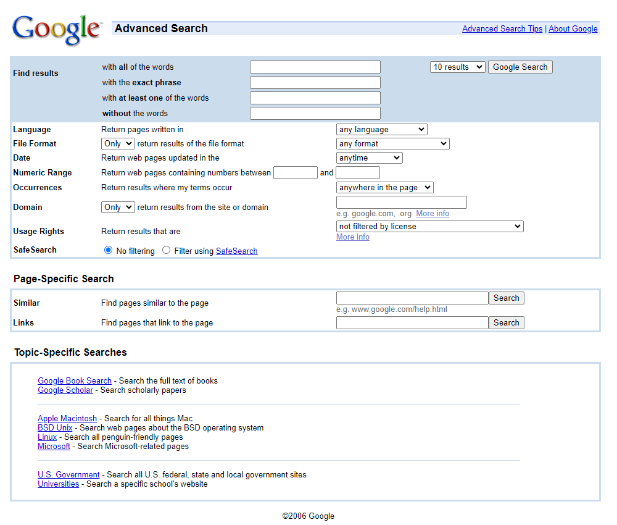
Task: Open 'More info' link under Usage Rights
Action: click(x=352, y=237)
